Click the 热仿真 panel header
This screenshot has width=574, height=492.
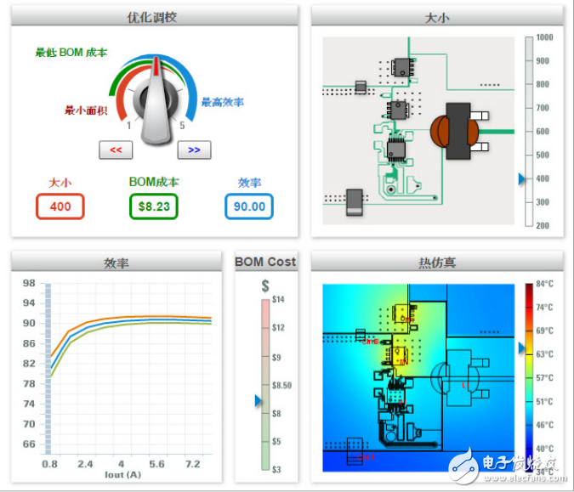(438, 262)
